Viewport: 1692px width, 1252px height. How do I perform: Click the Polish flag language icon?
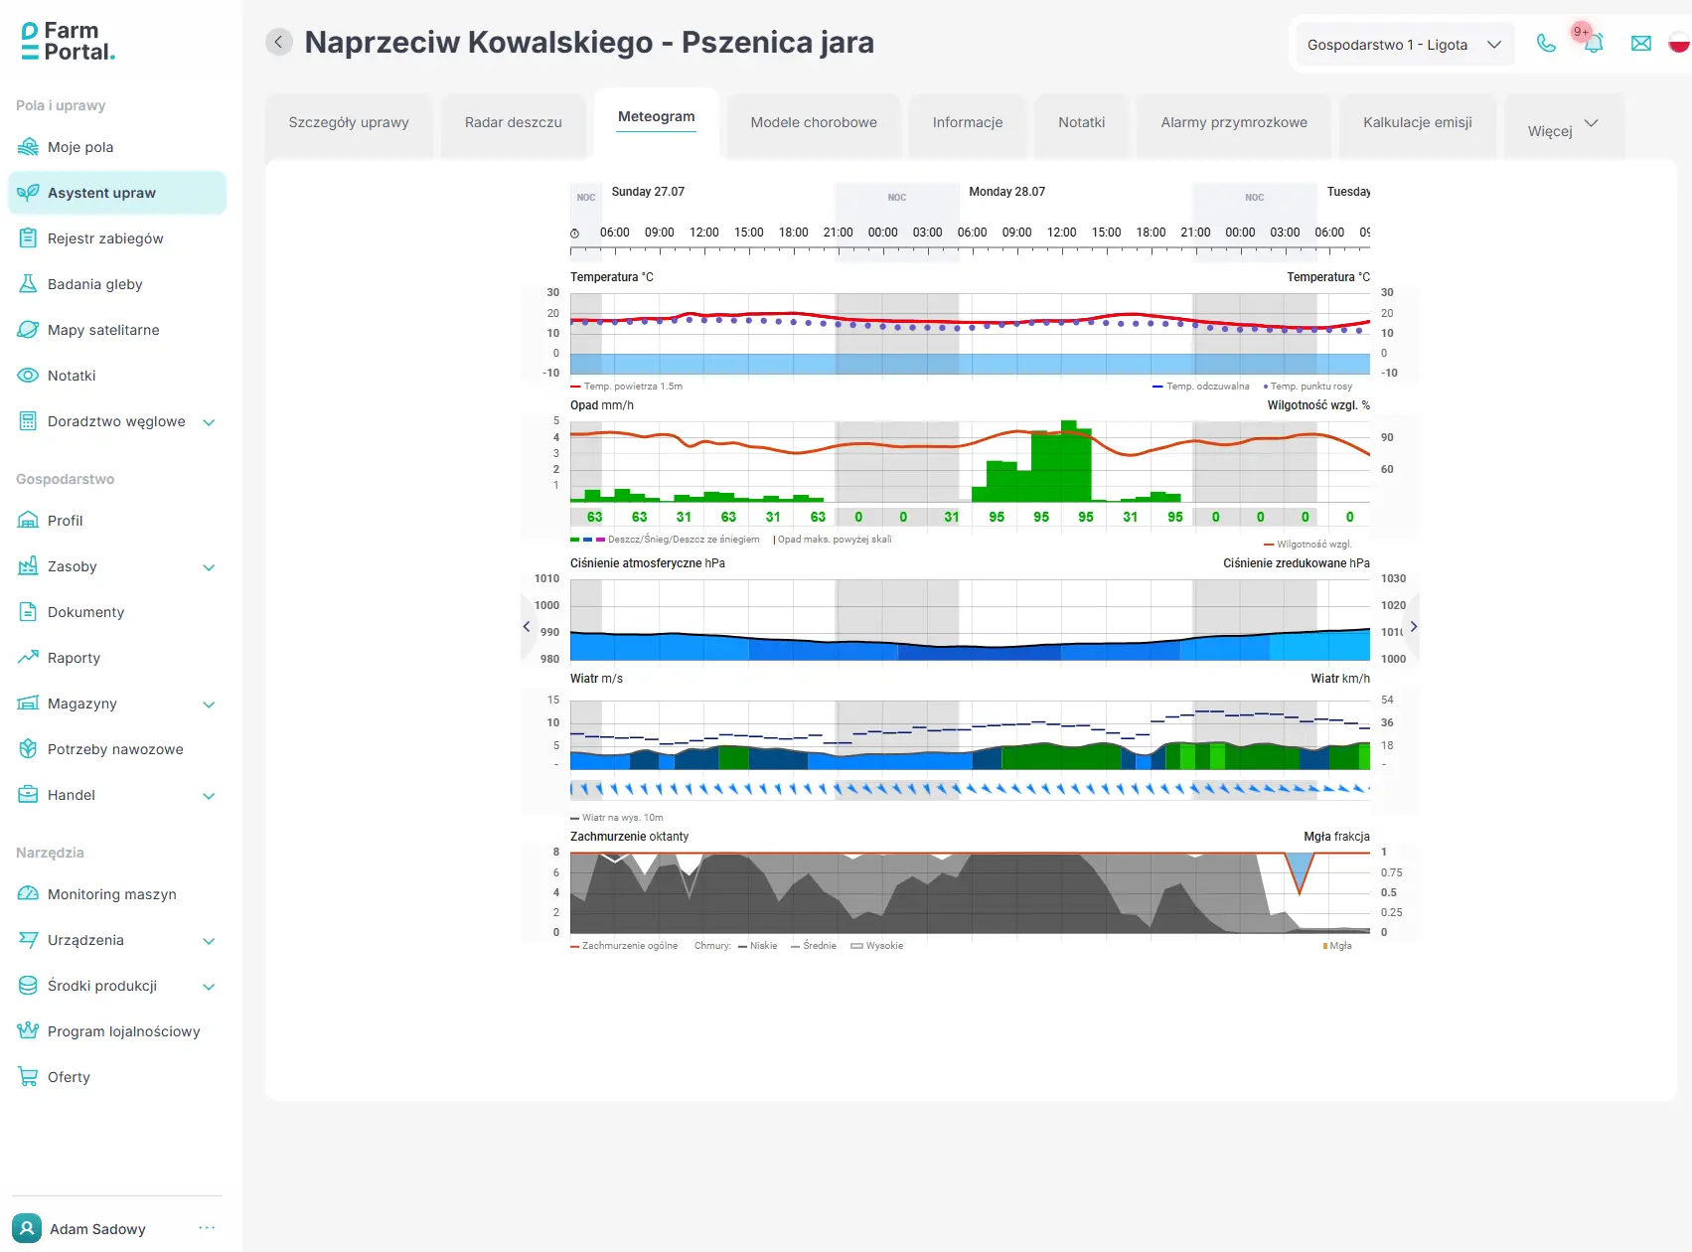pyautogui.click(x=1679, y=44)
